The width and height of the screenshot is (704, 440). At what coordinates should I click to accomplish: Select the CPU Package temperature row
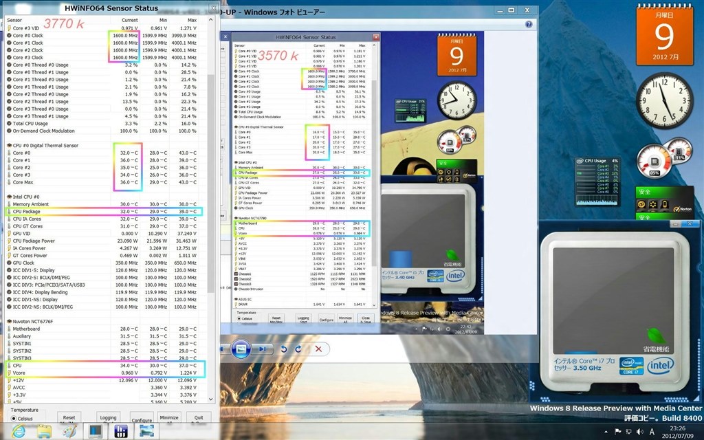pyautogui.click(x=107, y=212)
